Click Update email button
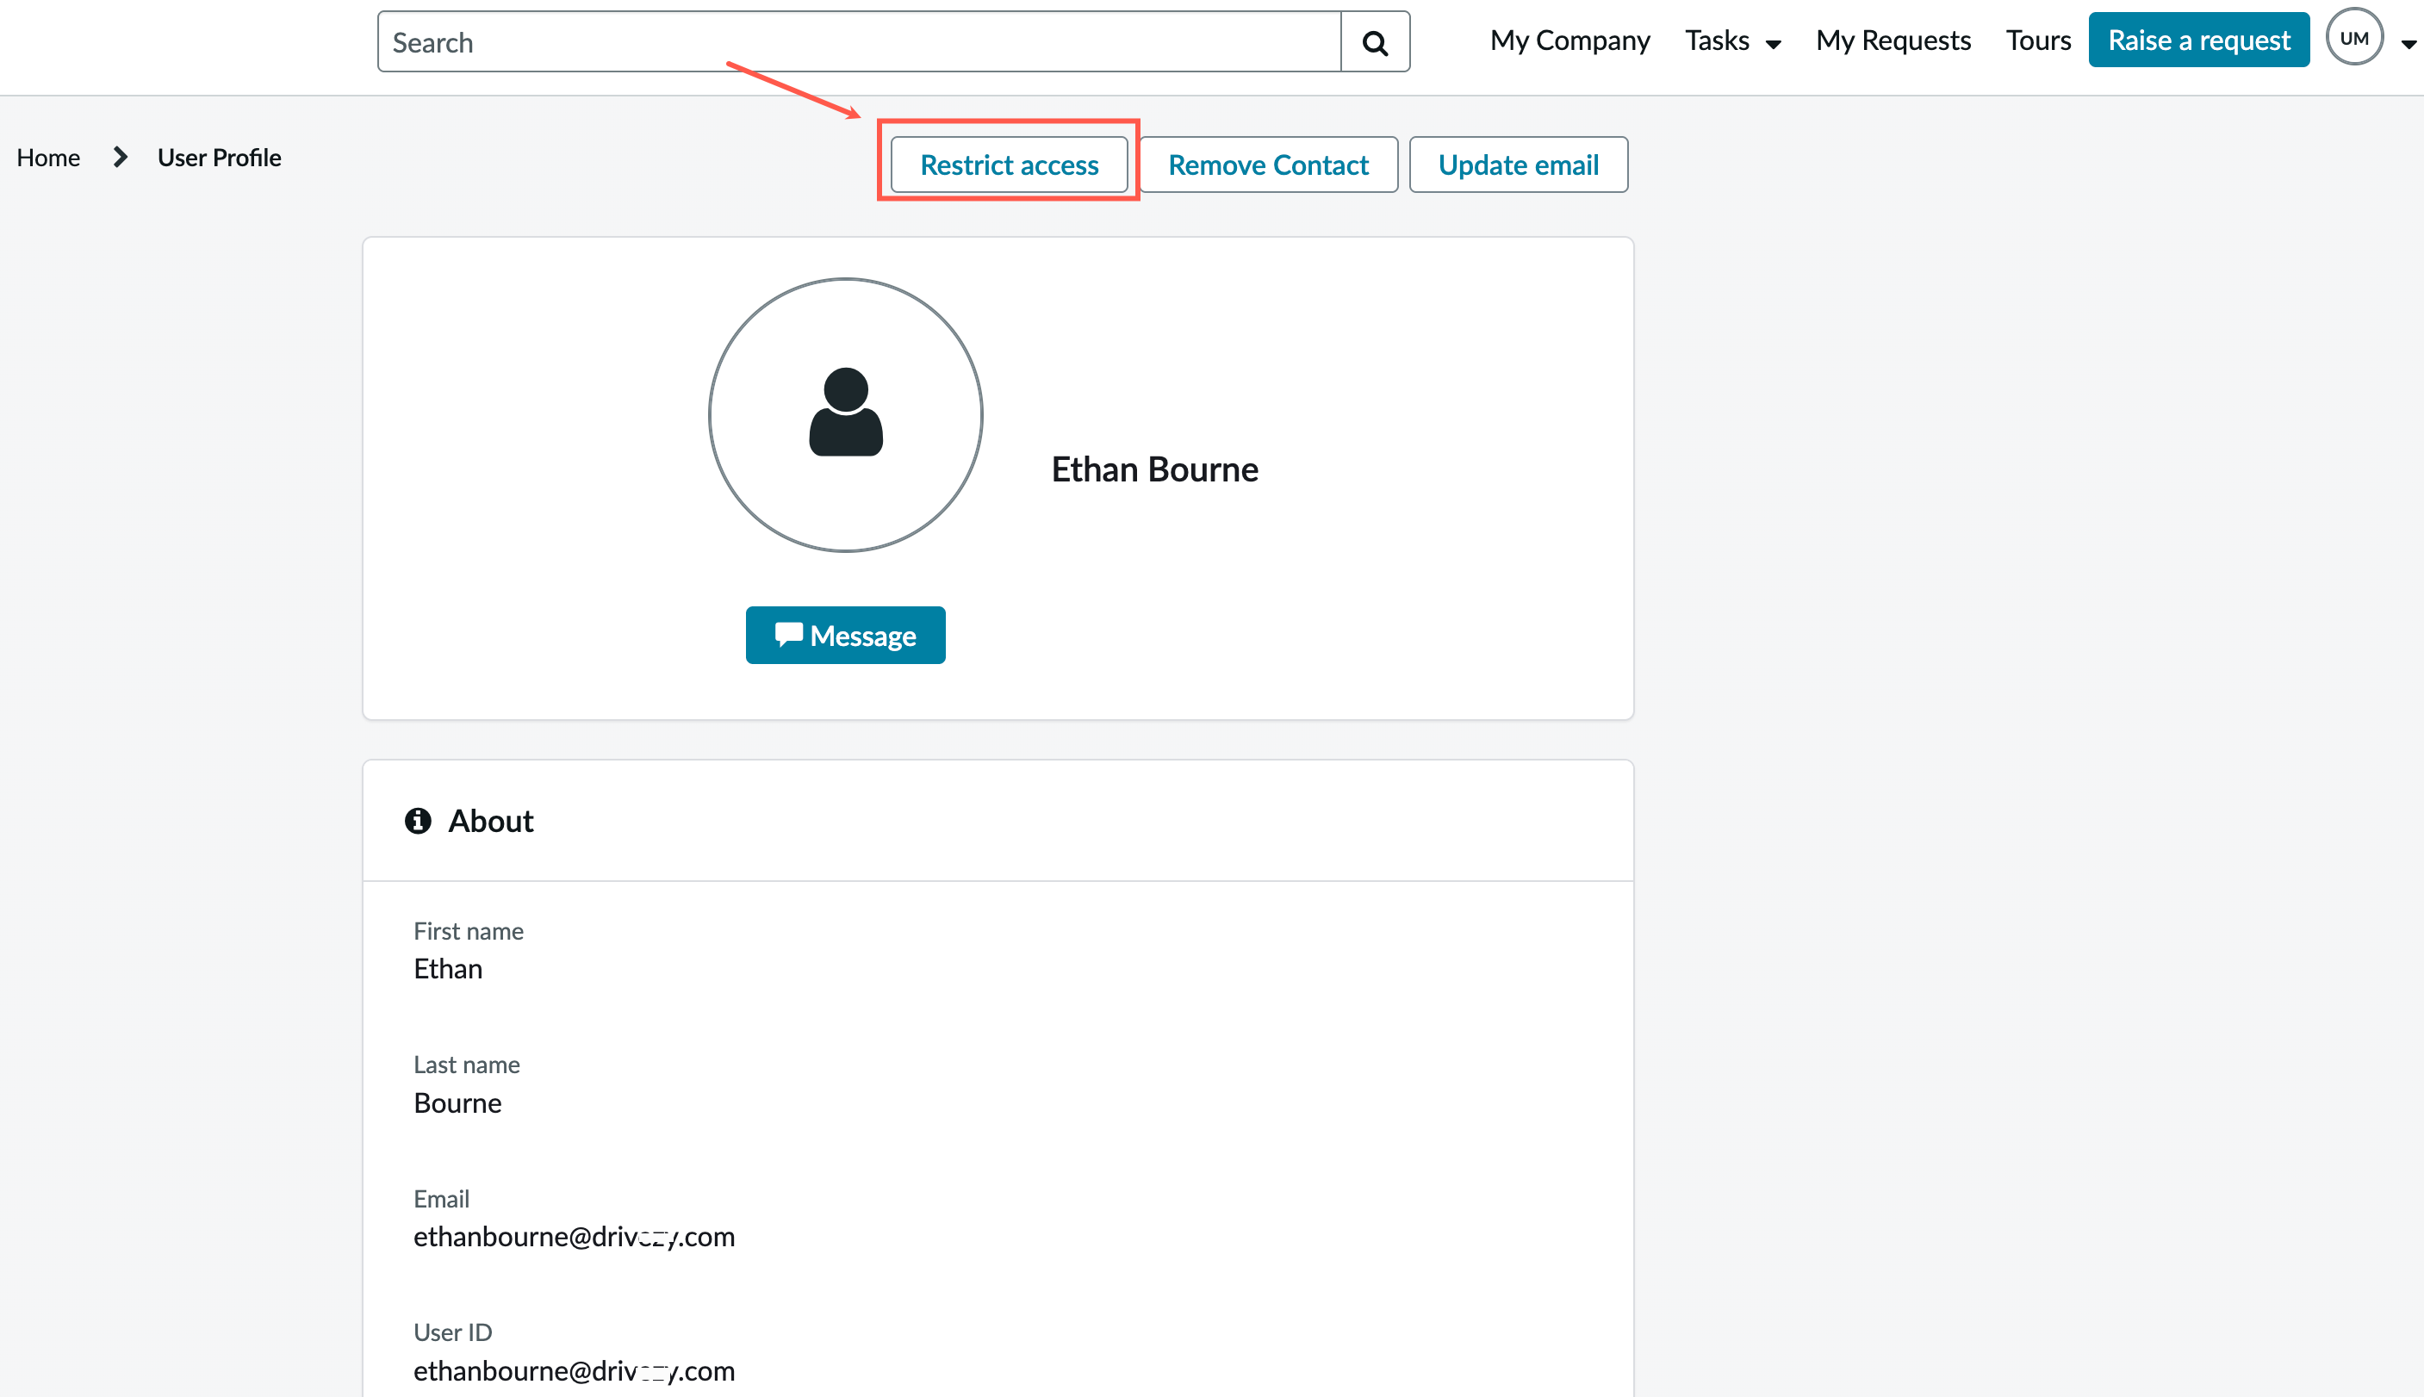The width and height of the screenshot is (2424, 1397). tap(1518, 165)
